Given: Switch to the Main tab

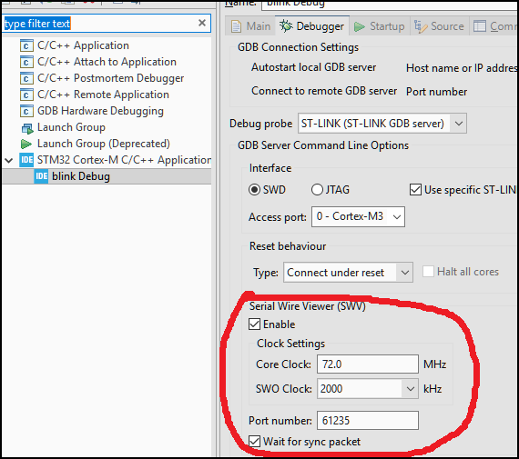Looking at the screenshot, I should (250, 26).
